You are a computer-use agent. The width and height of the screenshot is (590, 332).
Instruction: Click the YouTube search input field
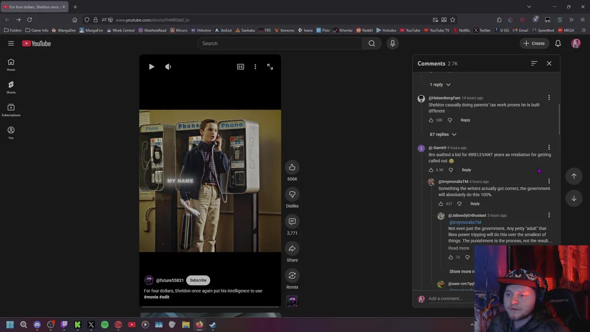(x=280, y=43)
